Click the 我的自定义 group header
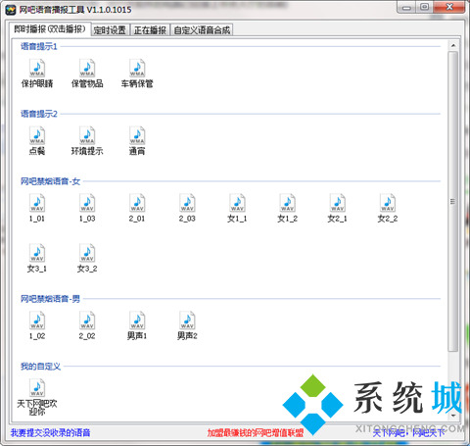This screenshot has height=446, width=470. pos(40,367)
